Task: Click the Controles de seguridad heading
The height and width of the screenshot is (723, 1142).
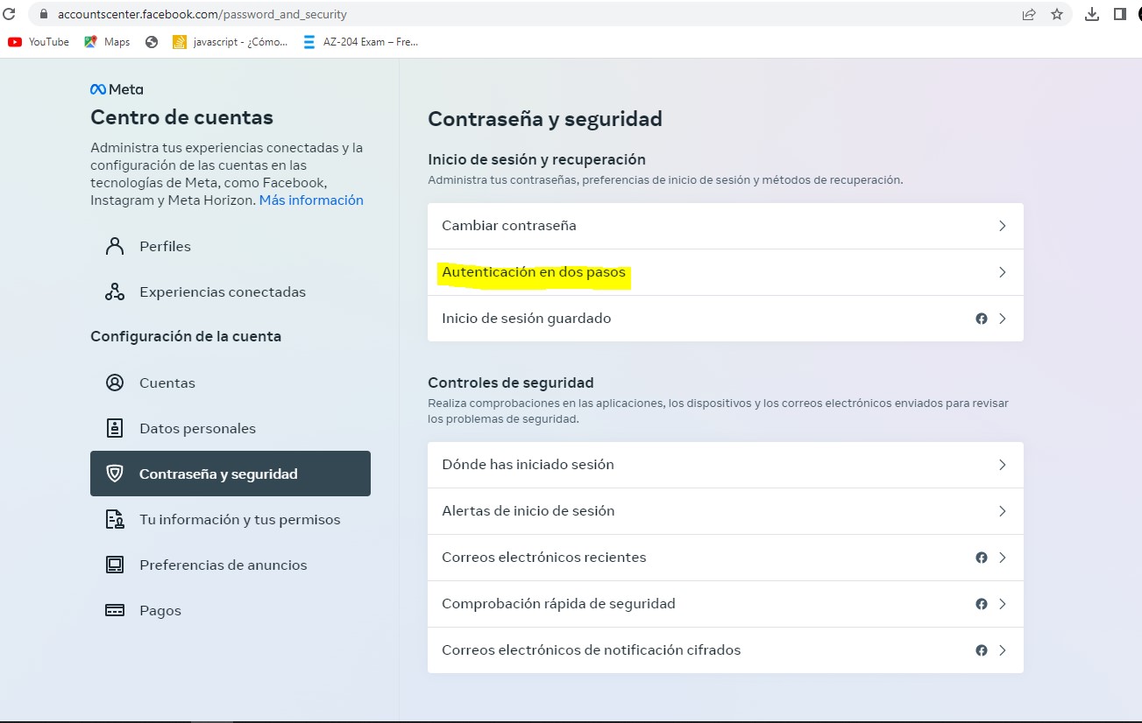Action: (x=511, y=383)
